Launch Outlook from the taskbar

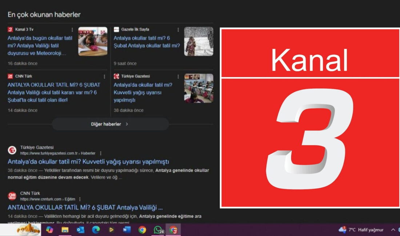coord(80,230)
